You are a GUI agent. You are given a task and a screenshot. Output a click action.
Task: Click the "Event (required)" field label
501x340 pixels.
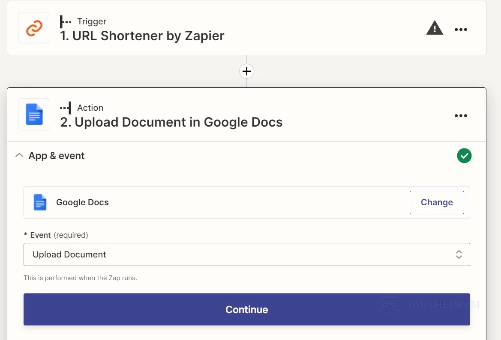click(59, 235)
